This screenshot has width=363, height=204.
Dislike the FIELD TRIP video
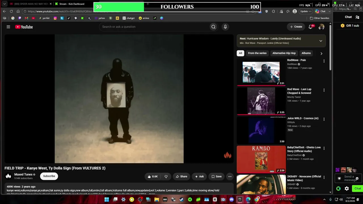(166, 177)
